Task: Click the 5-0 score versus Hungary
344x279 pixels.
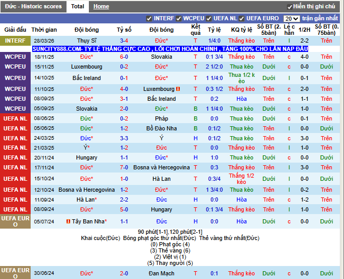Action: [x=124, y=209]
